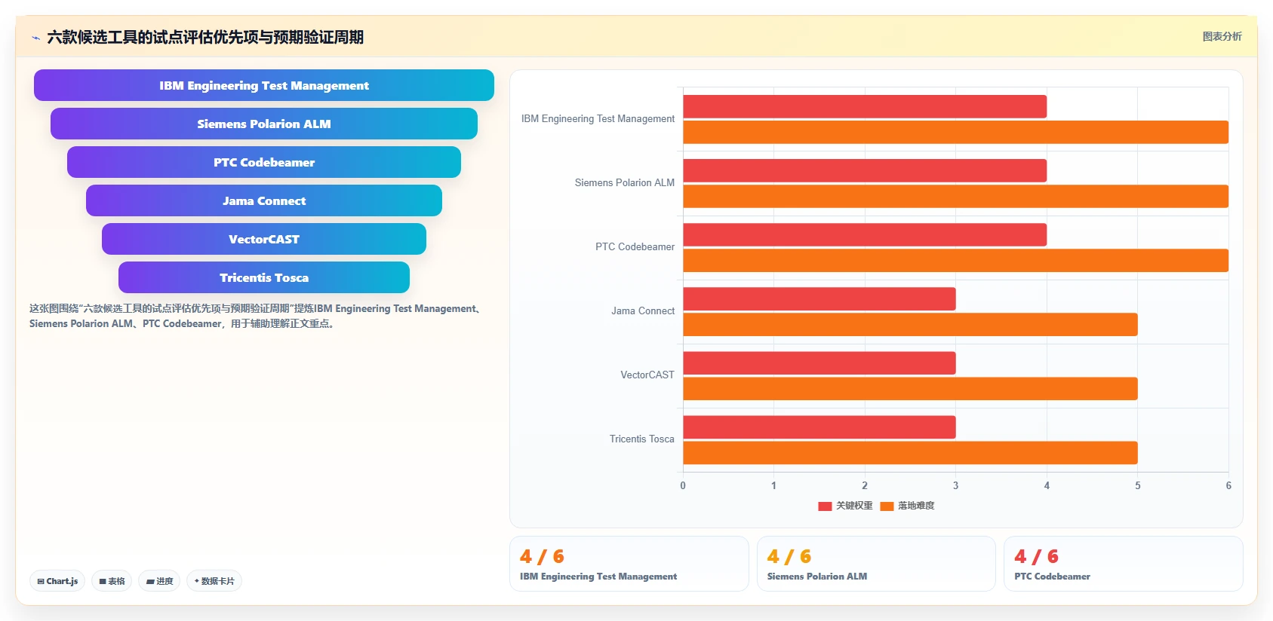Click the red bar for IBM Engineering Test Management
This screenshot has width=1273, height=621.
point(865,106)
